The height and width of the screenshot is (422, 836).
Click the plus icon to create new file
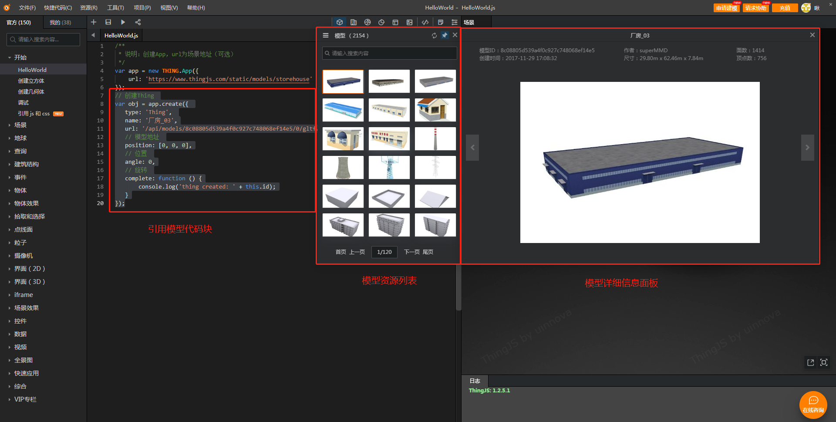click(94, 22)
